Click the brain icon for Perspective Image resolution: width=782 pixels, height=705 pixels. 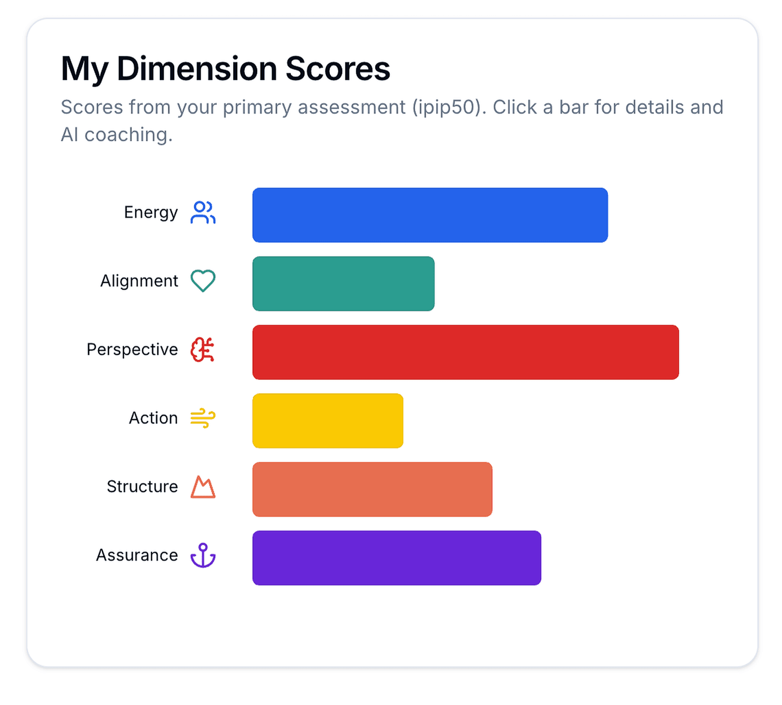coord(203,350)
